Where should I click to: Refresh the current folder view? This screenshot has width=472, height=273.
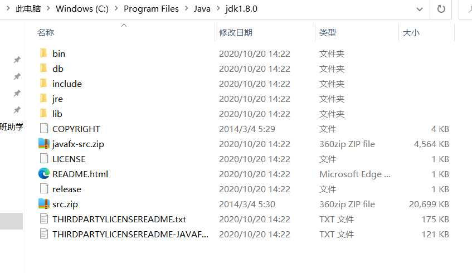tap(441, 9)
